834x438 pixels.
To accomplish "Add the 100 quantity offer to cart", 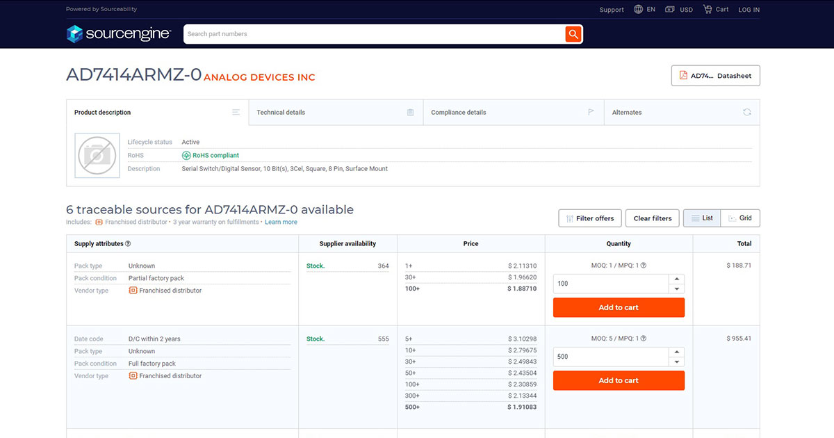I will (x=619, y=307).
